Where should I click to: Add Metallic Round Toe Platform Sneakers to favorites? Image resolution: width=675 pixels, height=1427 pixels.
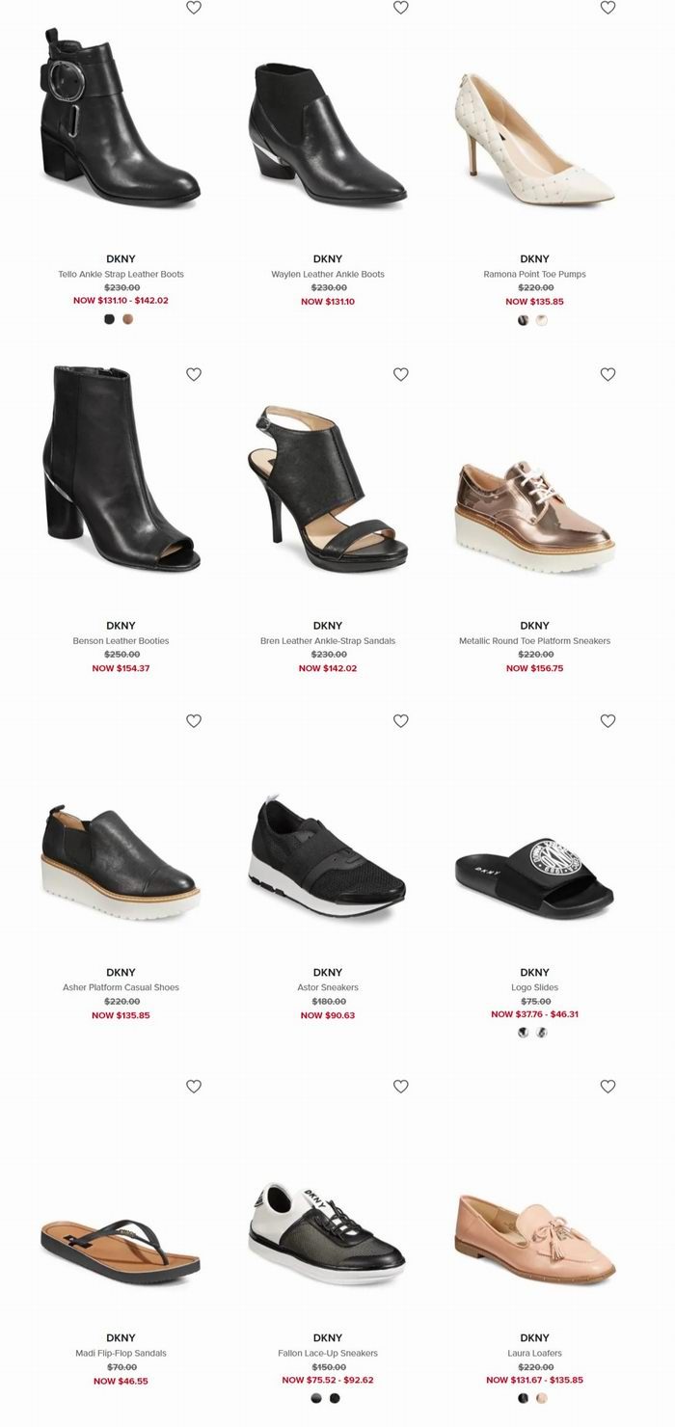pos(607,374)
